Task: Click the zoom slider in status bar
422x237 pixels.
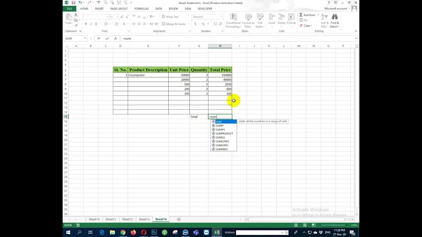Action: [333, 225]
